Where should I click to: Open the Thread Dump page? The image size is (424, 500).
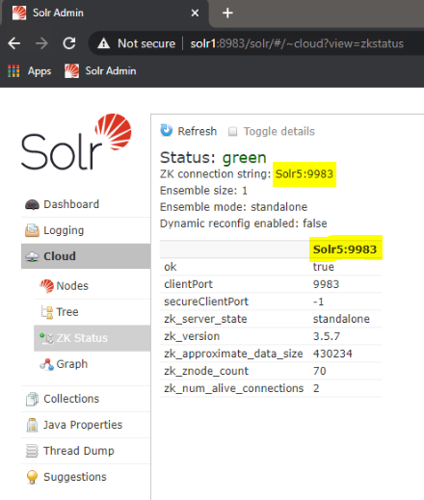86,451
